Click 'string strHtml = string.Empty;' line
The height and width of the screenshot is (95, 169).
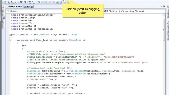(x=47, y=51)
